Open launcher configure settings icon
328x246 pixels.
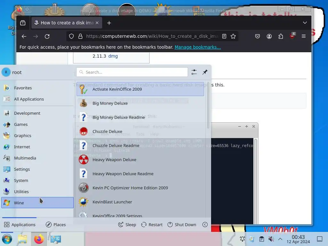(194, 72)
